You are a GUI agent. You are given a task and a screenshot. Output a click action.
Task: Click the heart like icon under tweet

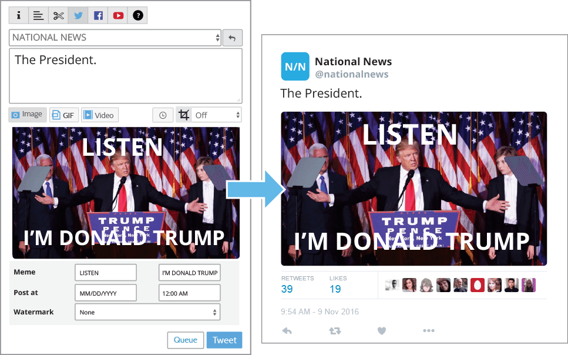[x=382, y=331]
